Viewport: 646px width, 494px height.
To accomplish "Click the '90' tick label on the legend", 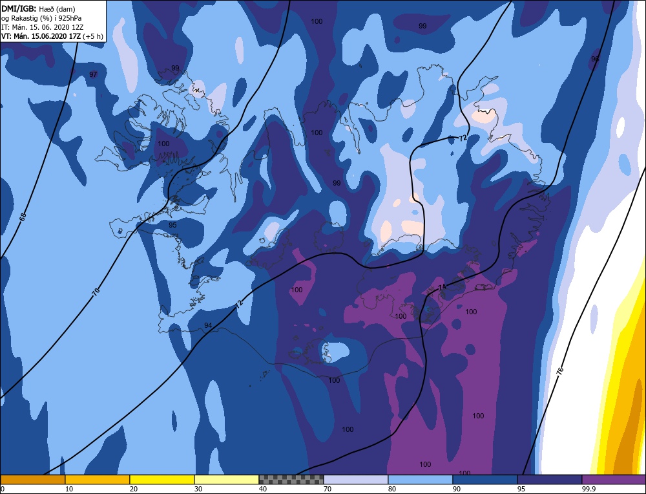I will (457, 489).
